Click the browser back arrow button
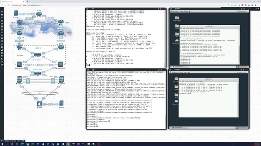Viewport: 261px width, 146px height. [x=2, y=5]
